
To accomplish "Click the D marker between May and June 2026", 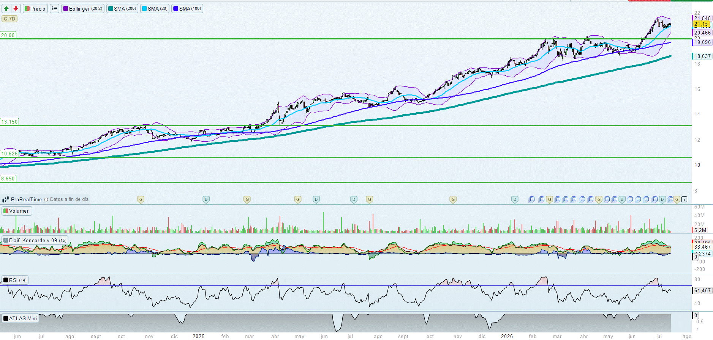I will point(622,199).
